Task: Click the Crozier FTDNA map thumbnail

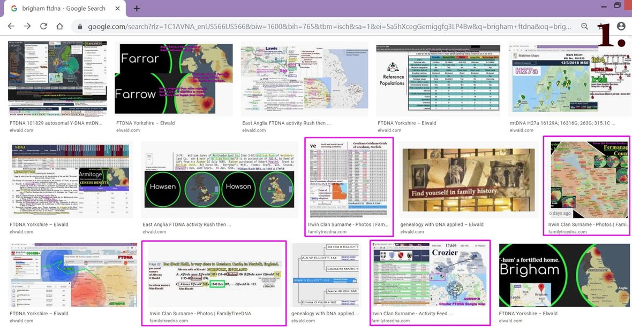Action: [x=430, y=275]
